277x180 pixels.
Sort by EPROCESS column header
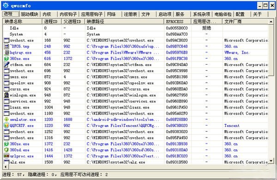point(178,22)
